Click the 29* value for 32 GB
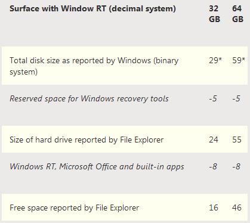Viewport: 250px width, 223px height. [215, 60]
